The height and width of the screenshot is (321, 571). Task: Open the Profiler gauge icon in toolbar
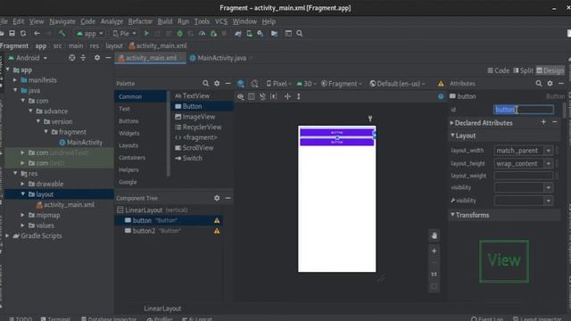point(203,34)
